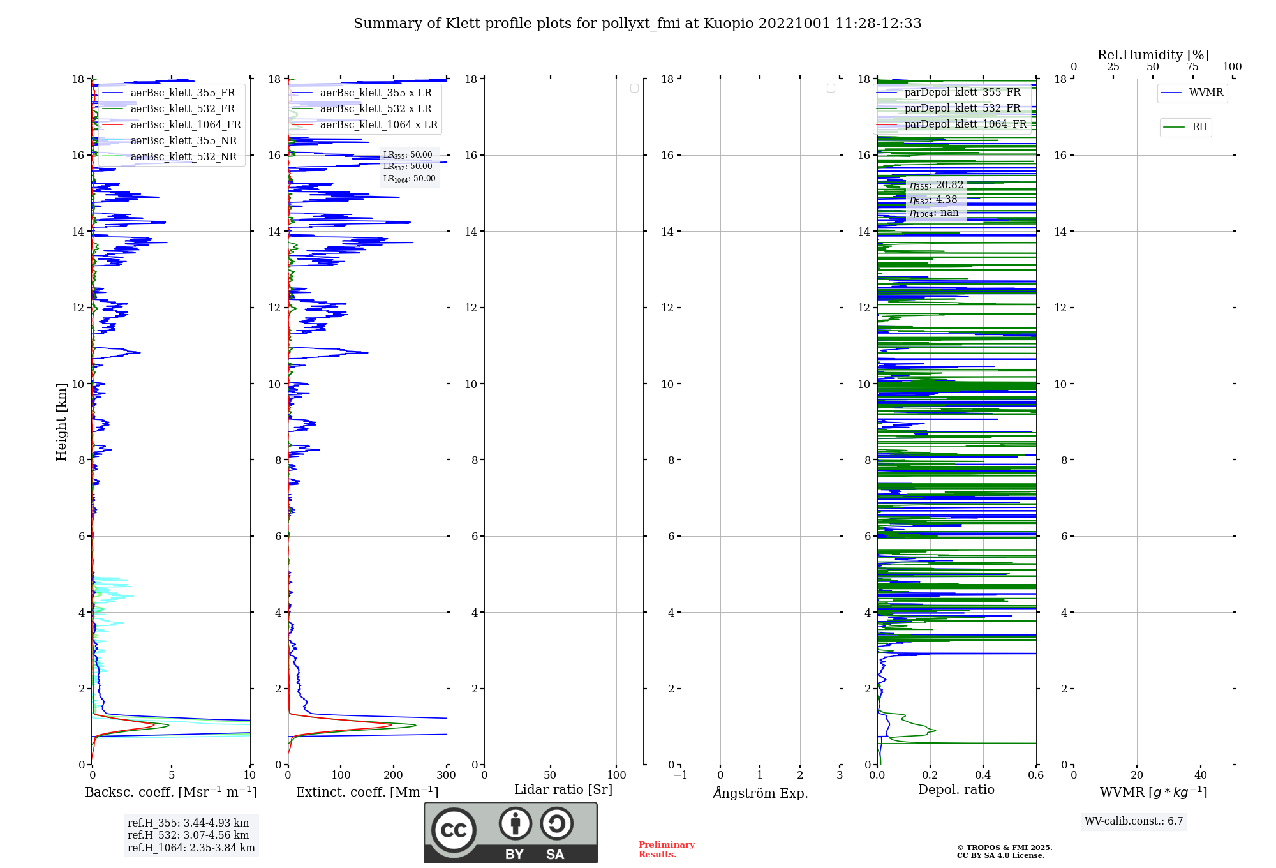This screenshot has width=1276, height=868.
Task: Click the parDepol_klett_1064_FR legend entry
Action: (952, 124)
